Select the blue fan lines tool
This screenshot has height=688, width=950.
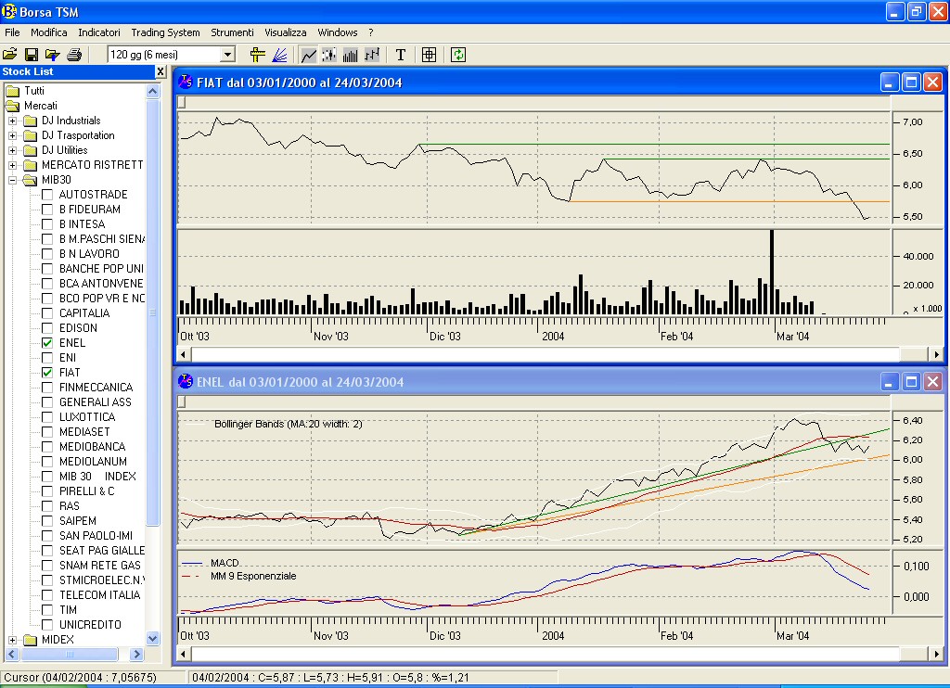tap(279, 55)
